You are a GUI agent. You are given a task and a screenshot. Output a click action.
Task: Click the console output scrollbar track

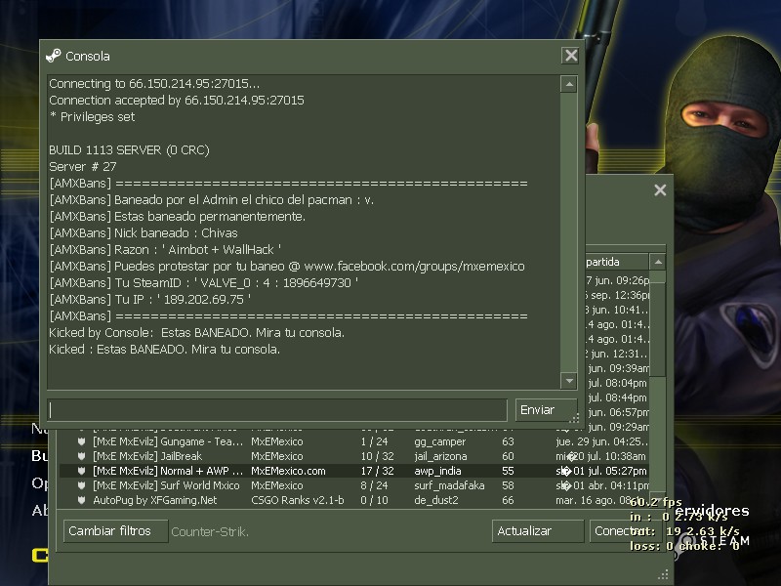coord(569,232)
